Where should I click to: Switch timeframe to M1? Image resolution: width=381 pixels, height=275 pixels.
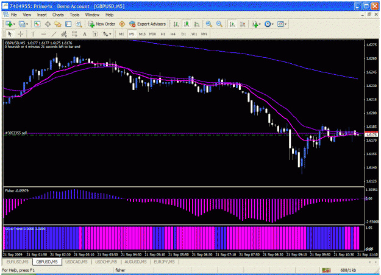pyautogui.click(x=121, y=34)
